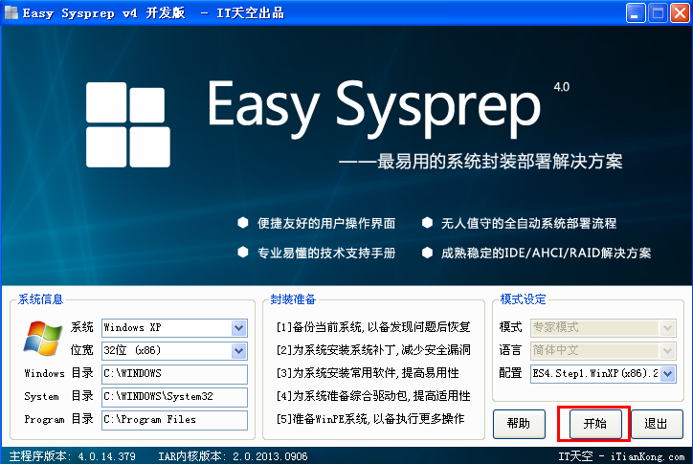Screen dimensions: 693x464
Task: Click the hexagon bullet beside 无人值守的全自动系统部署流程
Action: coord(427,224)
